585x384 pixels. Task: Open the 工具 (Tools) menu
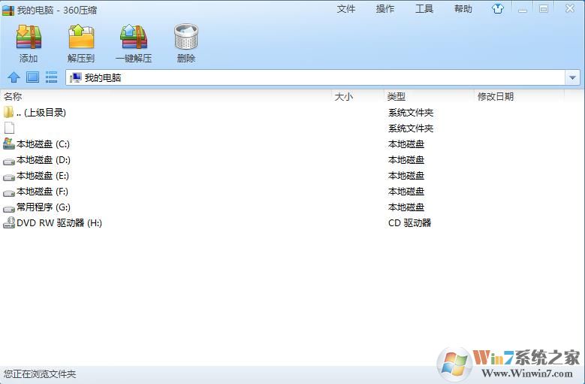[424, 9]
